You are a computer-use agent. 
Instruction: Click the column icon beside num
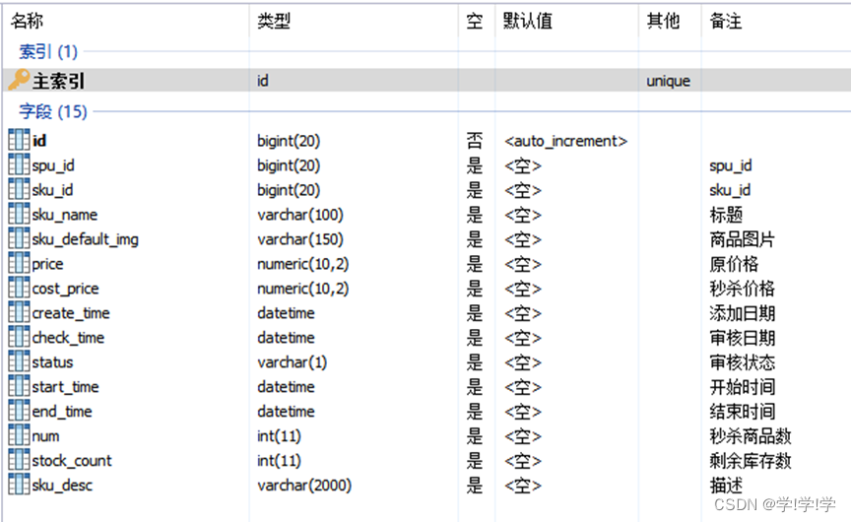pyautogui.click(x=19, y=435)
